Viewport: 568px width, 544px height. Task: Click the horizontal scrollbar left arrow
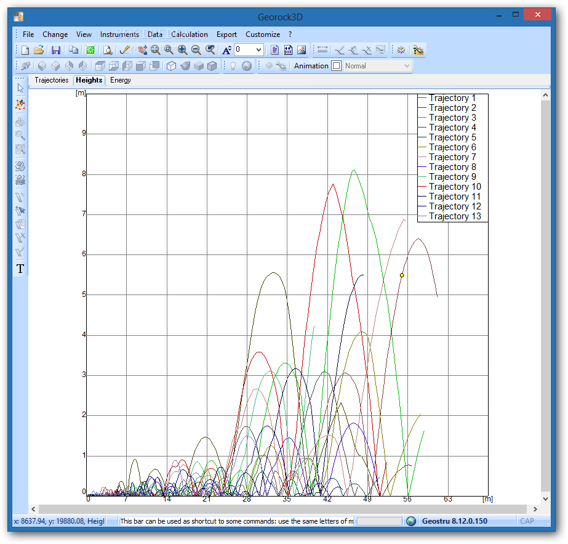click(33, 509)
